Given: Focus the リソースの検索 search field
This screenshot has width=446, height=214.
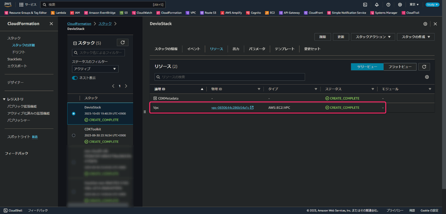Looking at the screenshot, I should (230, 77).
